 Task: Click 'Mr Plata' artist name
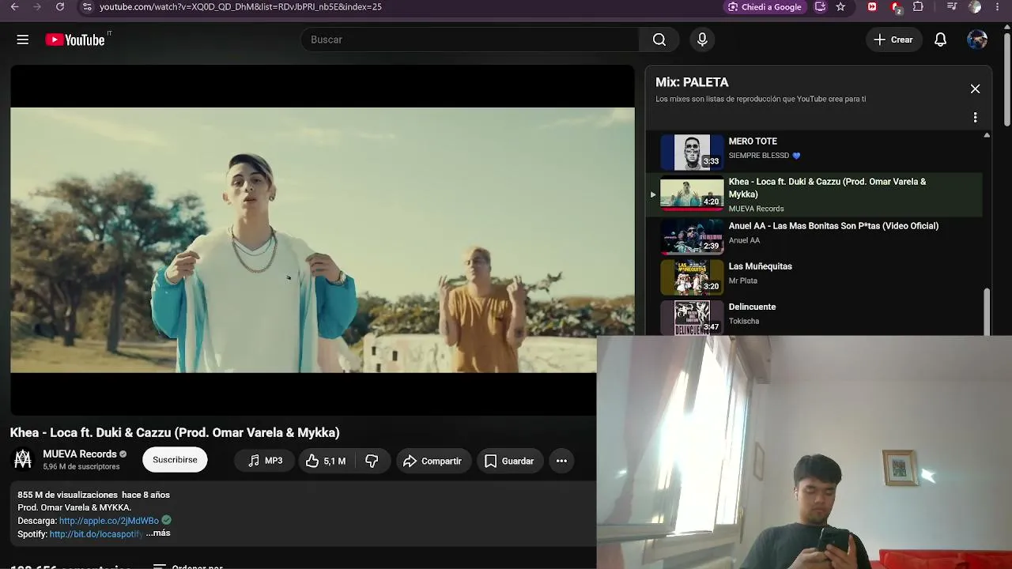(x=743, y=281)
